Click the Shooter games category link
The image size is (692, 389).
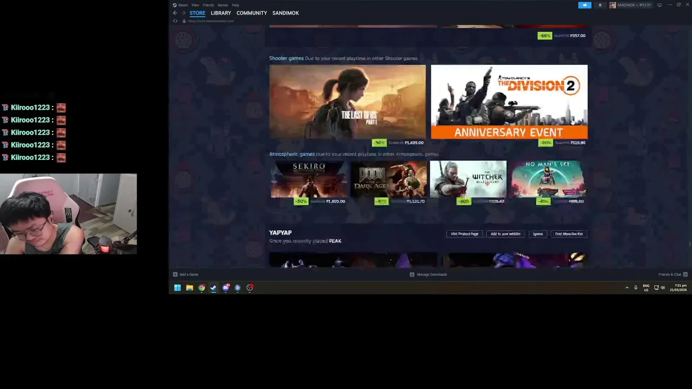click(x=287, y=58)
